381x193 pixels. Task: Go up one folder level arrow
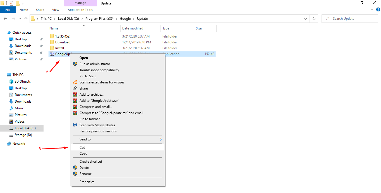click(26, 19)
